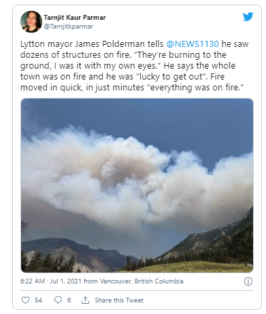Open the @NEWS1130 mention link
This screenshot has width=266, height=314.
coord(193,43)
